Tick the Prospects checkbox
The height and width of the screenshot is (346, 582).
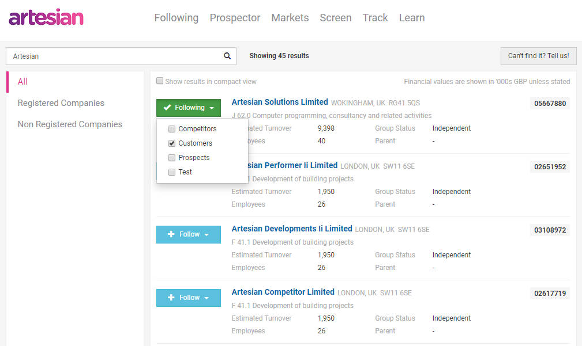point(172,158)
